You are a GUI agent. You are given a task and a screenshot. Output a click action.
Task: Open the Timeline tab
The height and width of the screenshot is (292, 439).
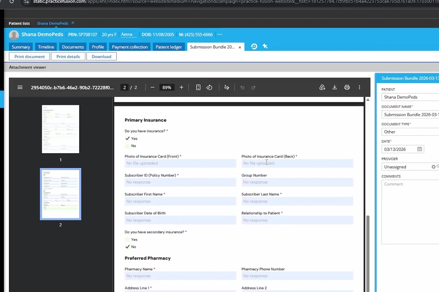(x=46, y=47)
